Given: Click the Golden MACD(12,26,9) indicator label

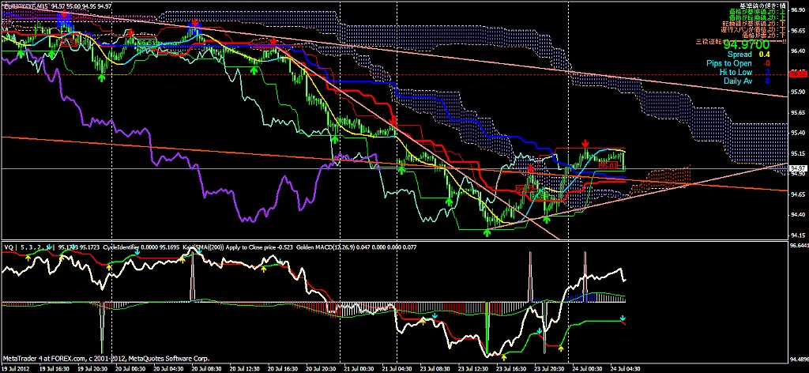Looking at the screenshot, I should (x=320, y=247).
